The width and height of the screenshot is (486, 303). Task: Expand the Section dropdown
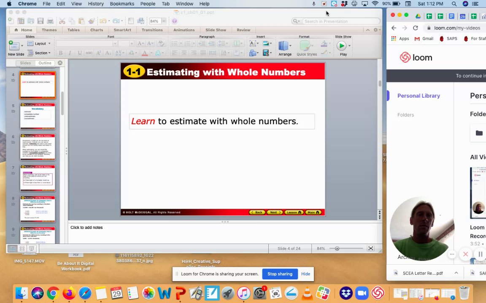tap(39, 53)
